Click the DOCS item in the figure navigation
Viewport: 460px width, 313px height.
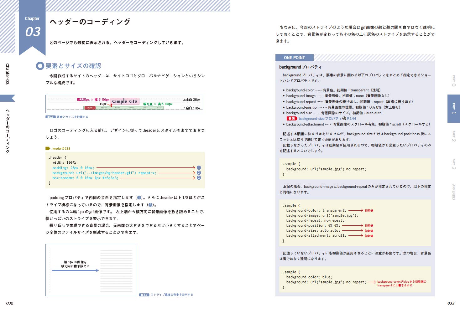tap(145, 108)
